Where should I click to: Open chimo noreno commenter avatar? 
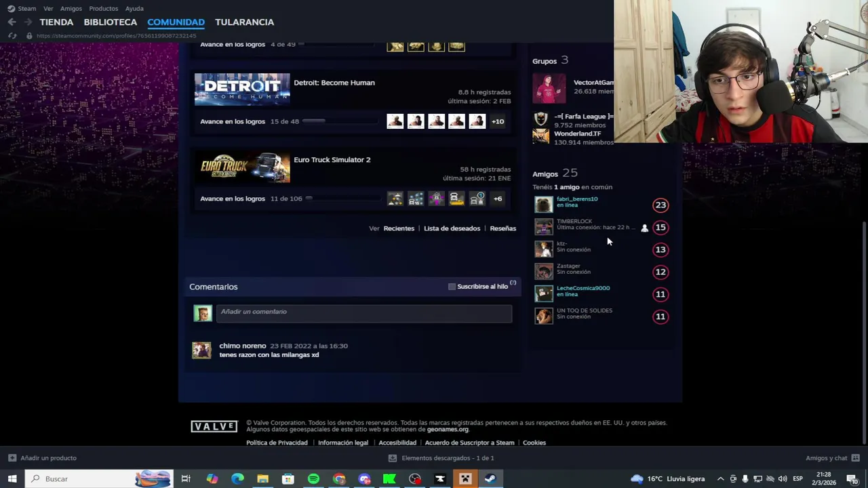[x=201, y=350]
